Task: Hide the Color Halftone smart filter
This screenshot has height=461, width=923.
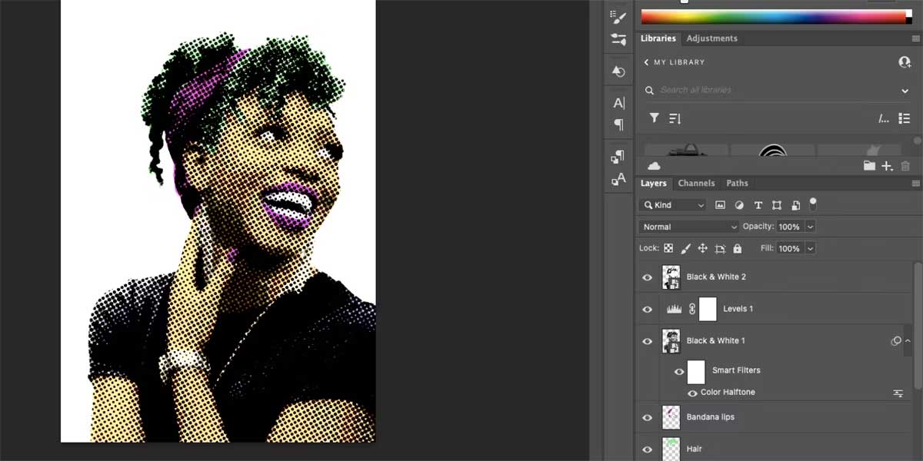Action: pyautogui.click(x=692, y=393)
